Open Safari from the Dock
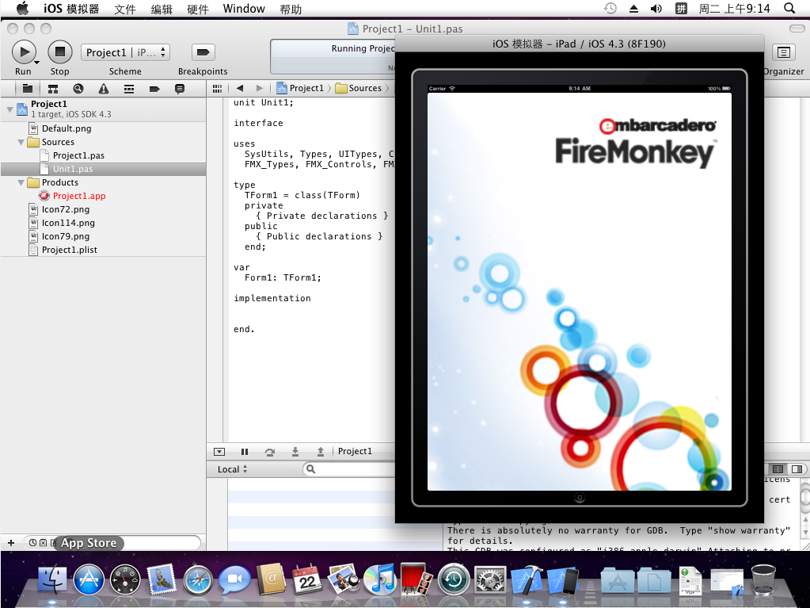Image resolution: width=810 pixels, height=608 pixels. point(198,580)
